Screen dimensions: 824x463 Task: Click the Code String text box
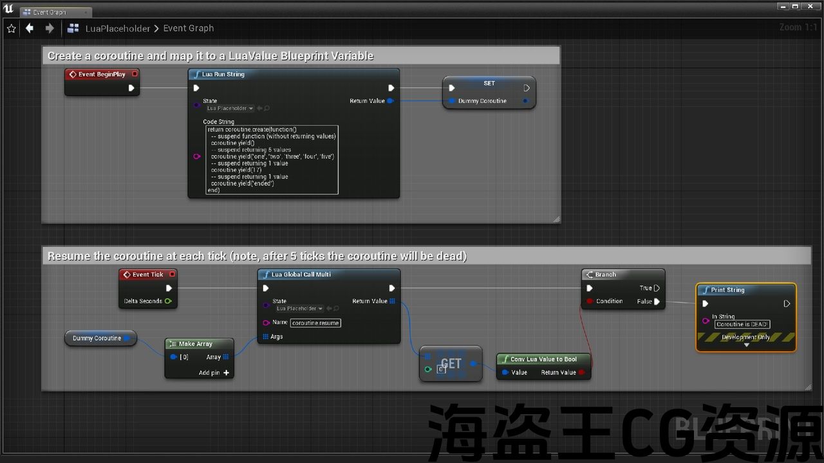[272, 159]
